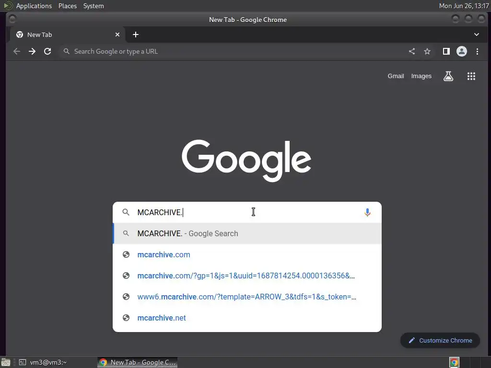Viewport: 491px width, 368px height.
Task: Open the Google apps grid
Action: pyautogui.click(x=471, y=76)
